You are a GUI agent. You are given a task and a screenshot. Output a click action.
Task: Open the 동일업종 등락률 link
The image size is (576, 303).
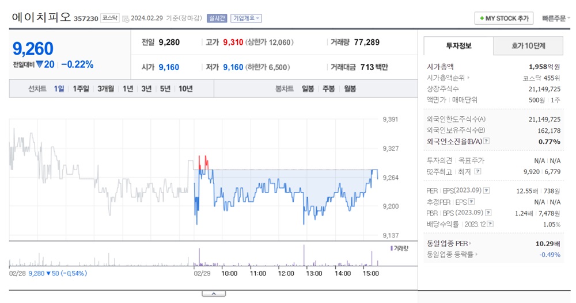452,254
